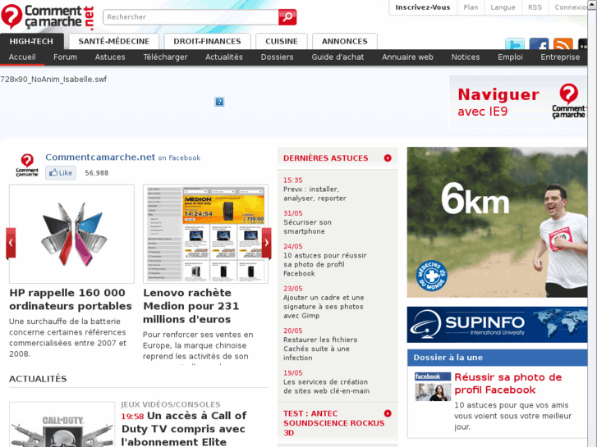The height and width of the screenshot is (447, 597).
Task: Click the blue question-mark plugin placeholder
Action: point(219,102)
